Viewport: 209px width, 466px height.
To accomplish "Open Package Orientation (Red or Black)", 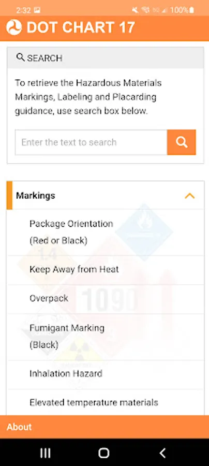I will click(x=106, y=232).
